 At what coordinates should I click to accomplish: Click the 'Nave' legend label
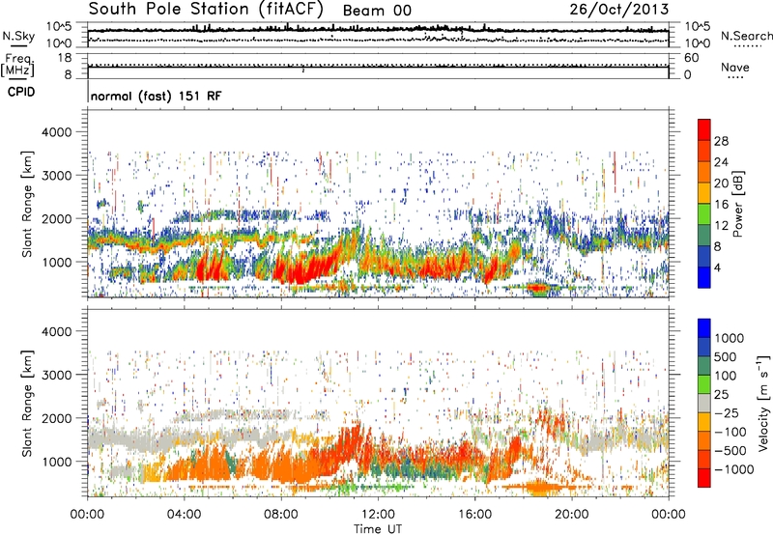[735, 67]
